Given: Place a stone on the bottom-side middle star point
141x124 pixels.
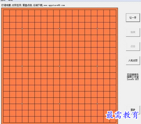Looking at the screenshot, I should tap(60, 104).
